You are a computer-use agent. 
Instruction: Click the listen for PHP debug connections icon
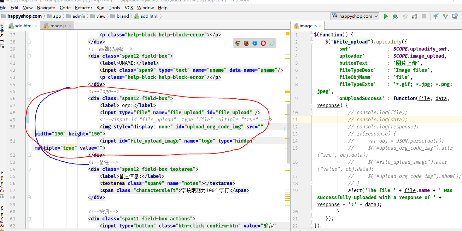click(414, 16)
